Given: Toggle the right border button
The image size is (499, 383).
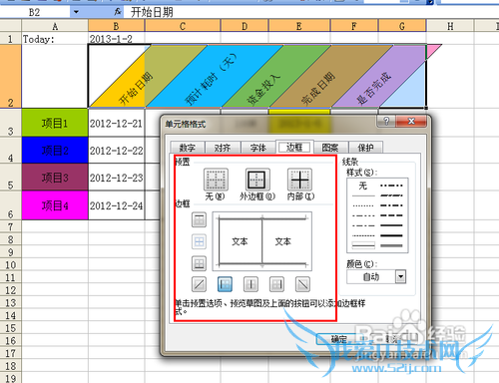Looking at the screenshot, I should pos(276,284).
